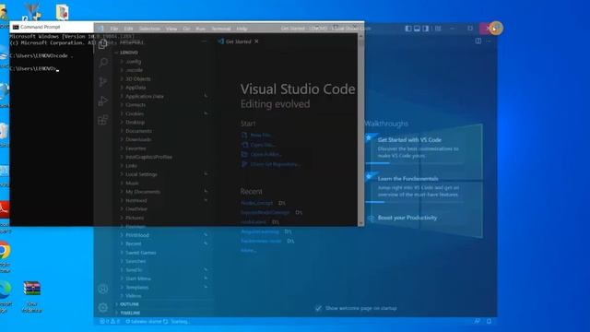This screenshot has height=332, width=590.
Task: Open the Microsoft Edge desktop shortcut
Action: click(x=5, y=289)
